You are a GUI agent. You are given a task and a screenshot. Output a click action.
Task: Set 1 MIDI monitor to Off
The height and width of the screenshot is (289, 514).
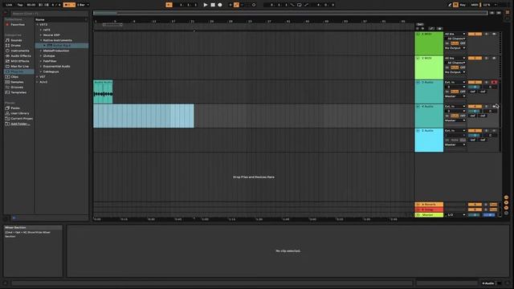[463, 43]
